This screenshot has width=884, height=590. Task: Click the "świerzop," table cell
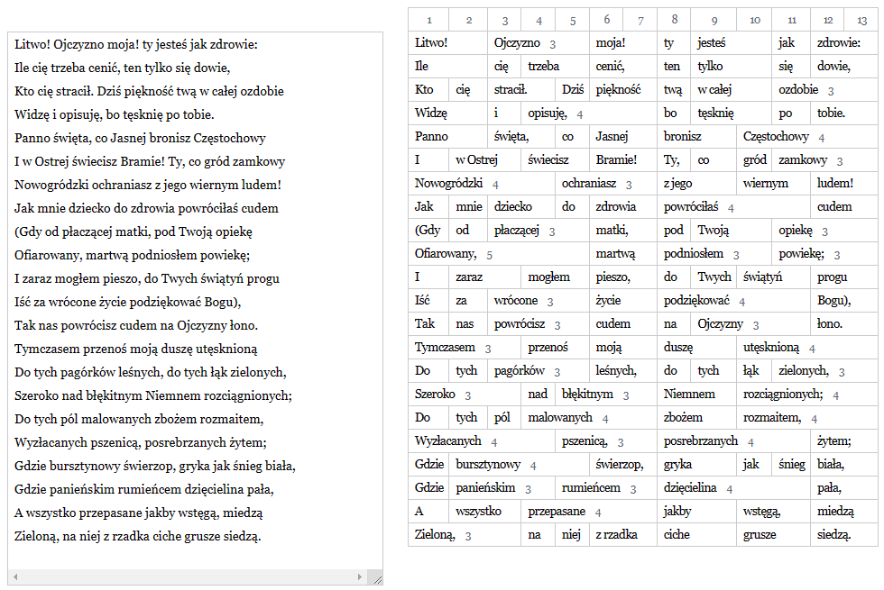(x=623, y=465)
